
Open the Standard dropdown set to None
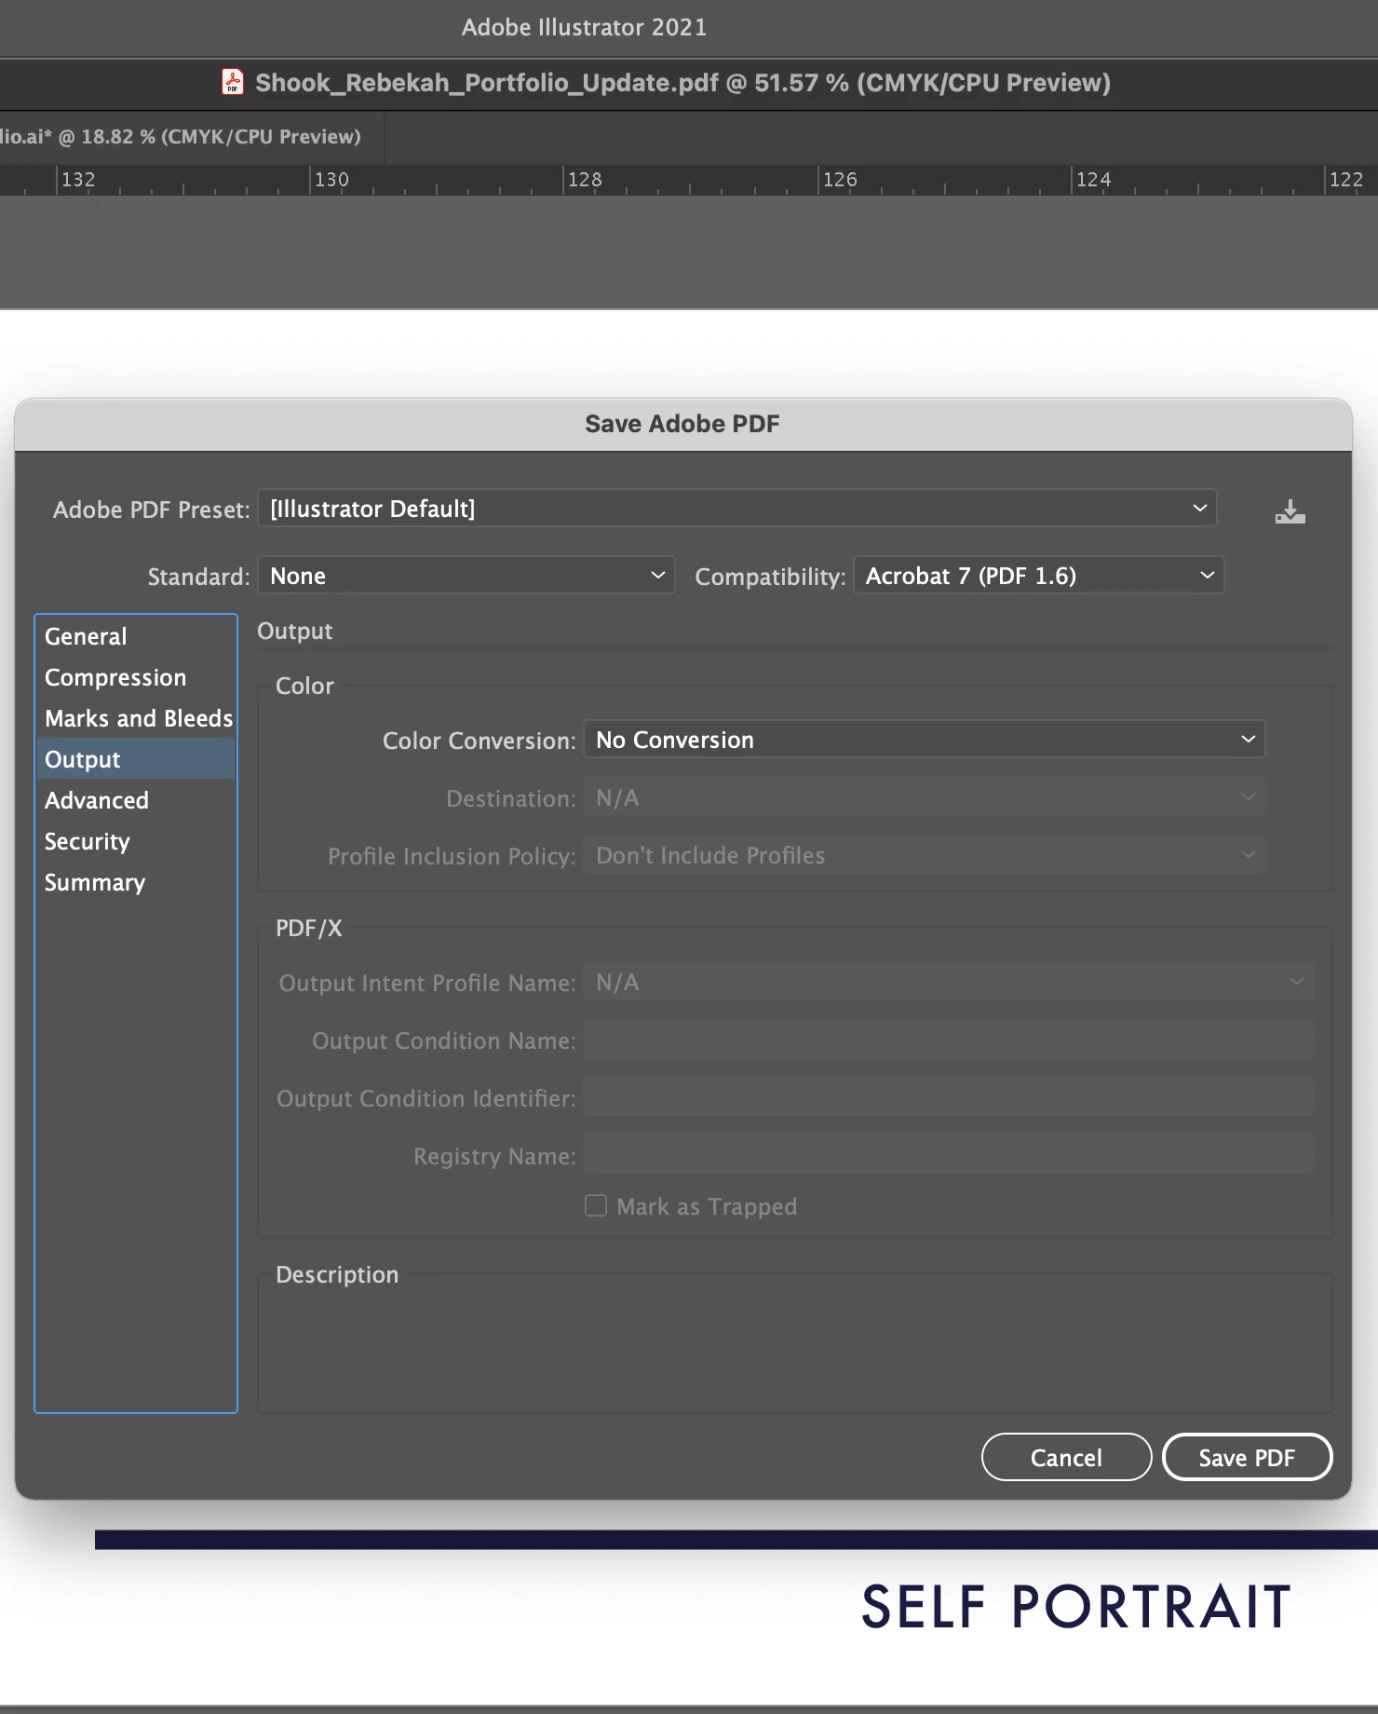(466, 576)
